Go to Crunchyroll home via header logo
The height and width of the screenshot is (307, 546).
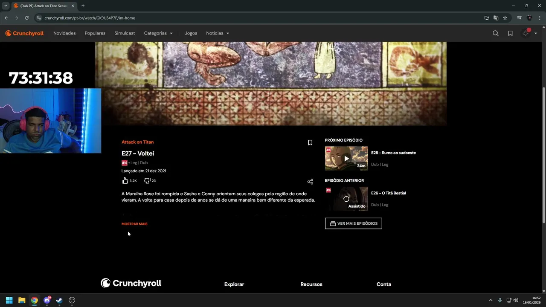point(24,33)
